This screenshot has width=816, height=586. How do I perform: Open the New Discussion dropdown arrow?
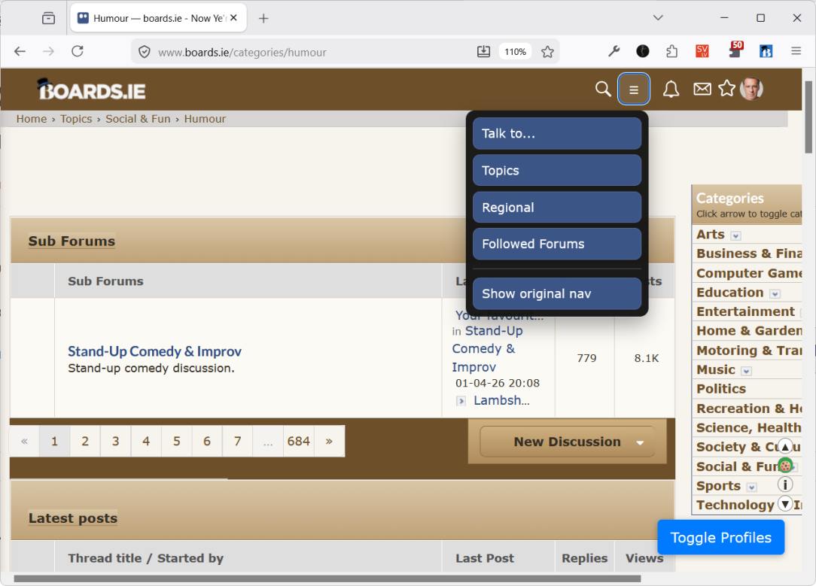(640, 442)
